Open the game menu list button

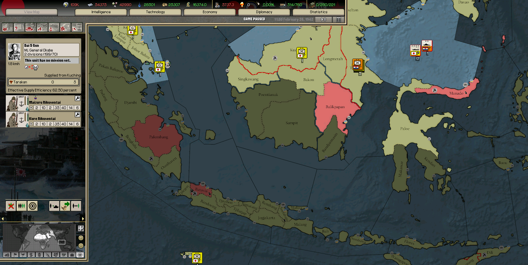tap(338, 20)
